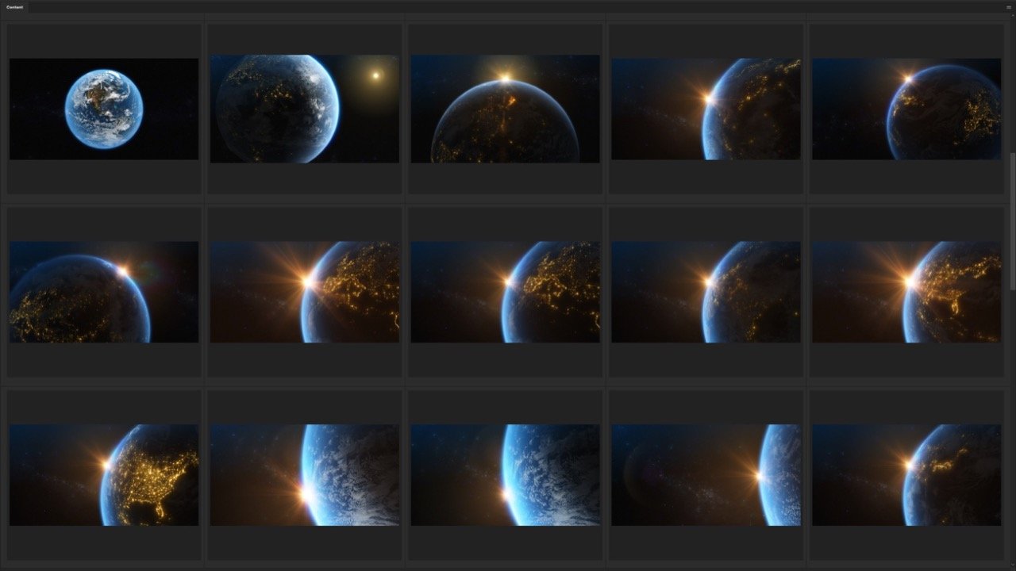Switch to the Content tab
This screenshot has height=571, width=1016.
point(16,7)
